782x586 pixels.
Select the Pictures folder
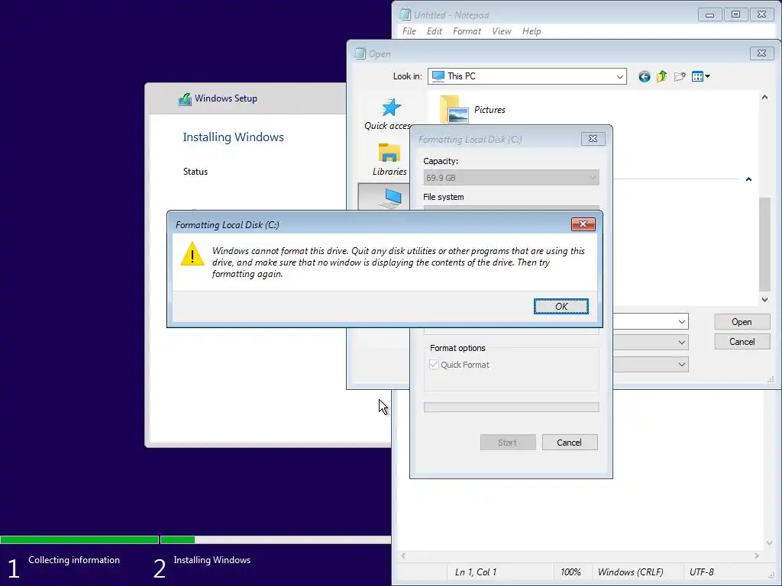(x=472, y=109)
